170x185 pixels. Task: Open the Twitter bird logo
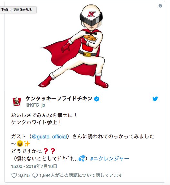(155, 99)
